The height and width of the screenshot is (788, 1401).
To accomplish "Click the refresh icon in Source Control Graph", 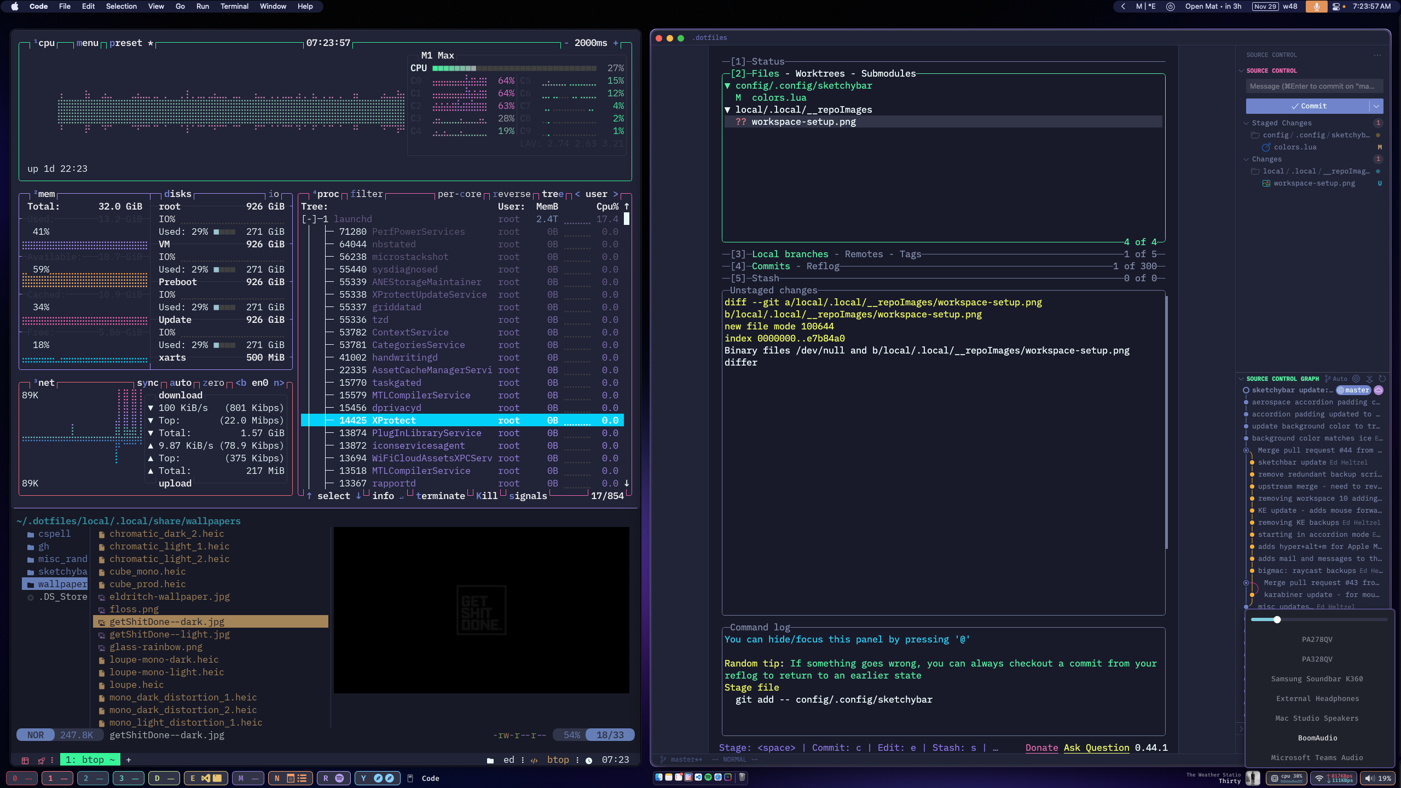I will click(1382, 379).
